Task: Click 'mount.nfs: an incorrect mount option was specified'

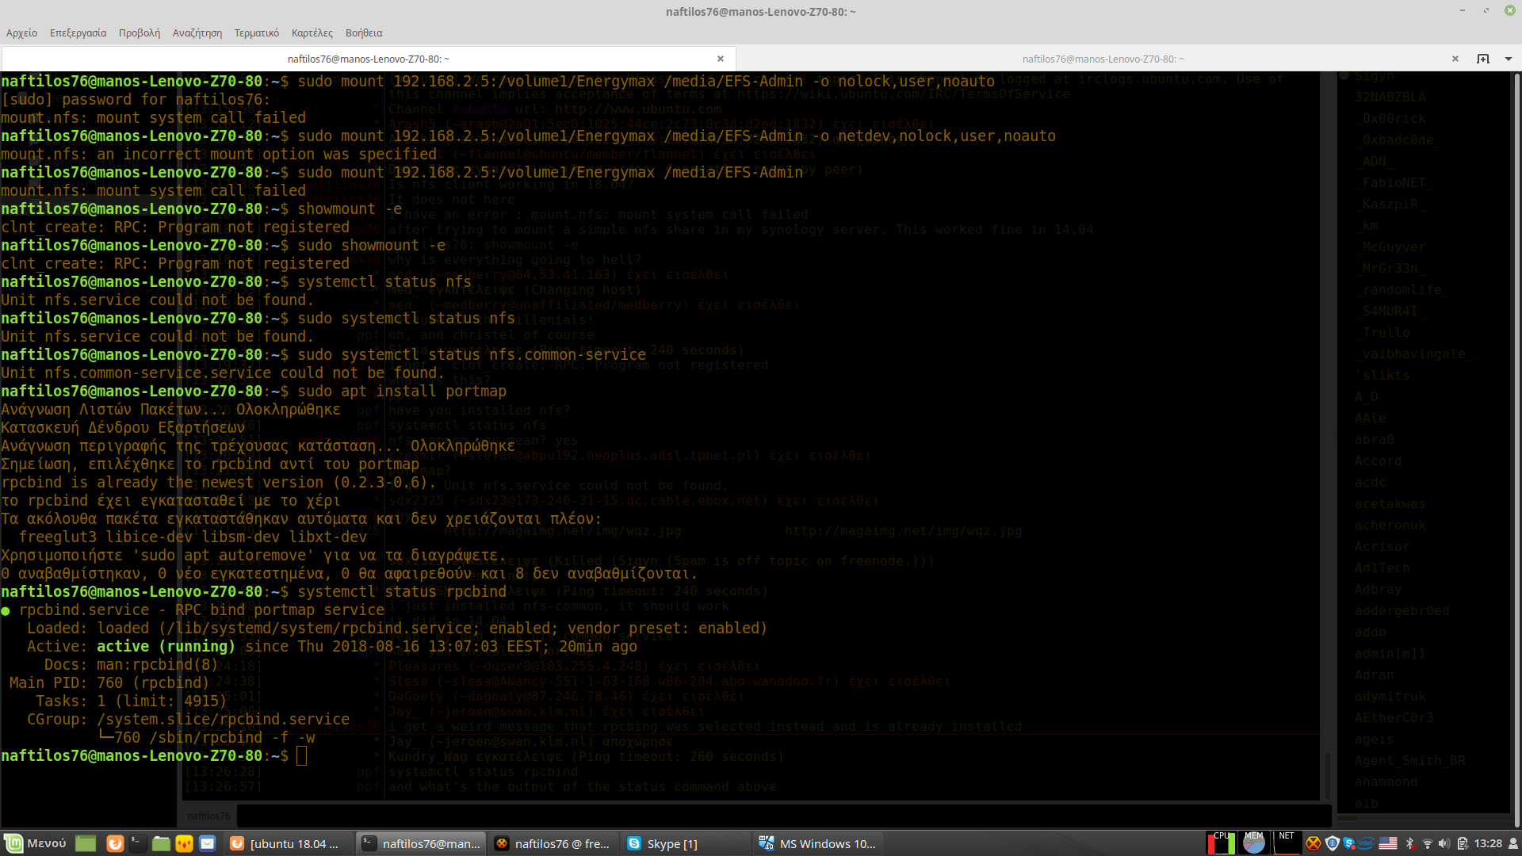Action: point(219,155)
